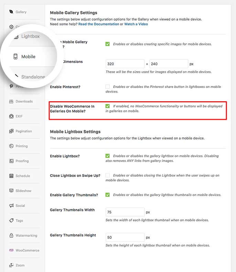Click the WooCommerce logo icon
236x272 pixels.
click(11, 250)
